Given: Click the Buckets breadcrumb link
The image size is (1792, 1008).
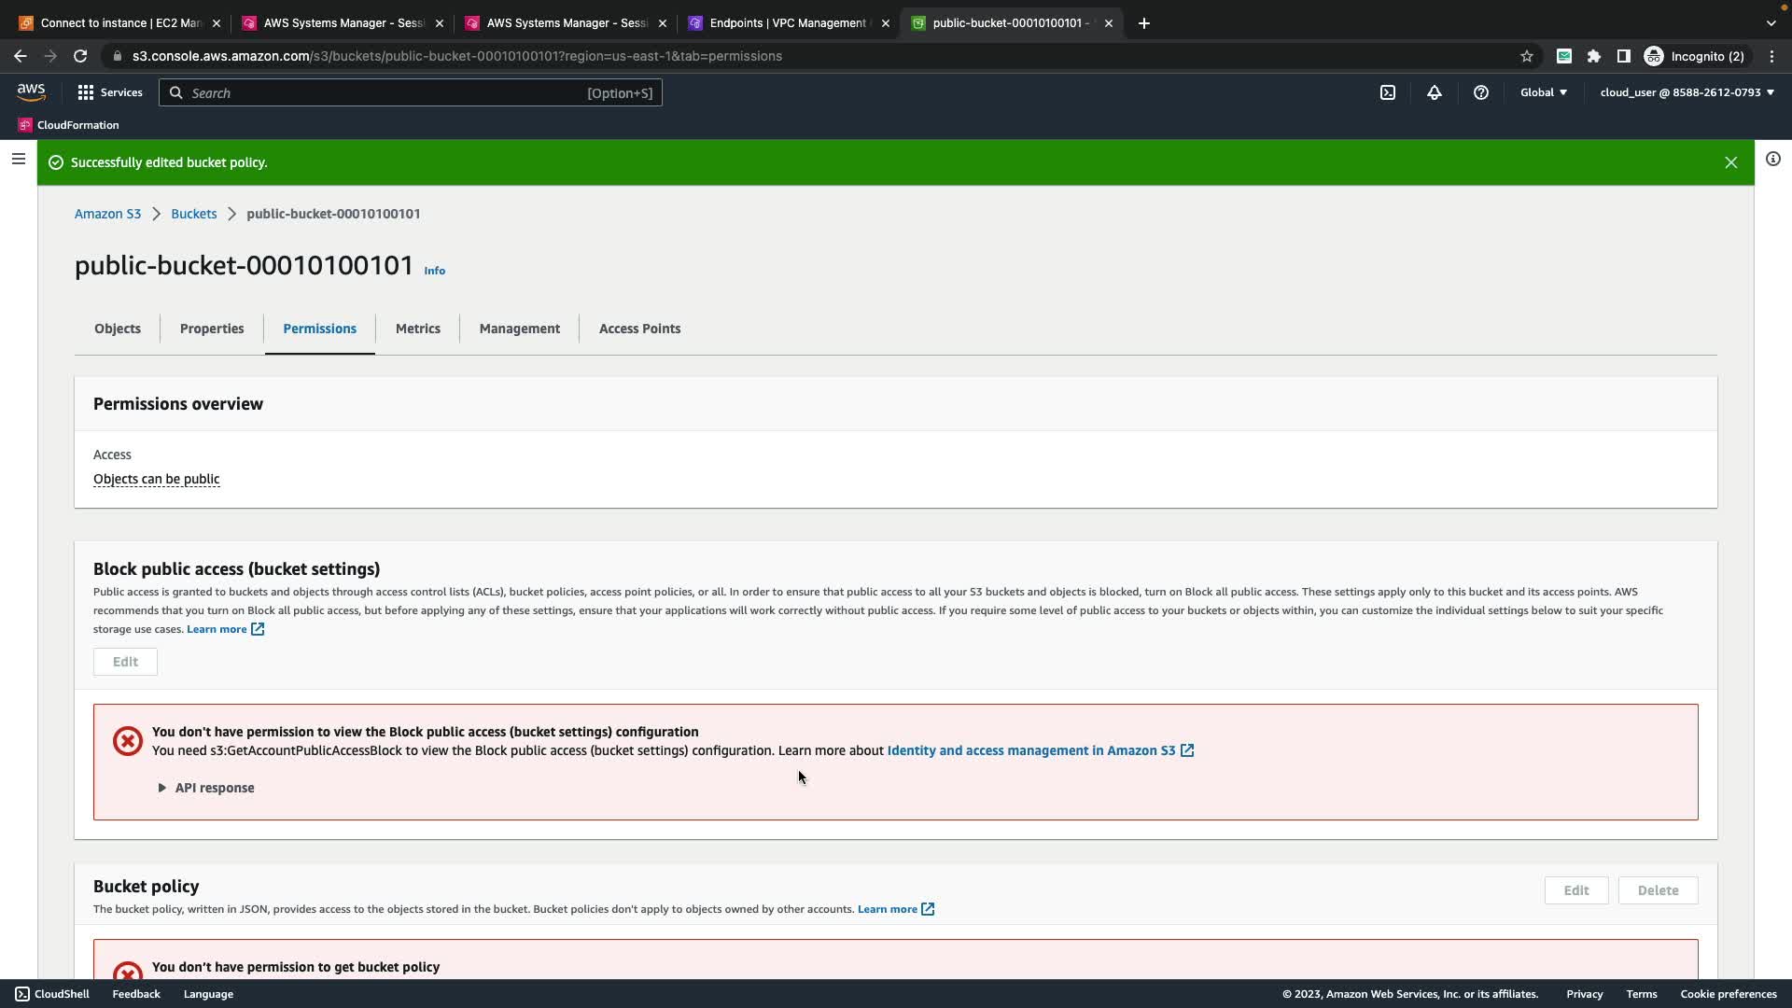Looking at the screenshot, I should point(193,214).
